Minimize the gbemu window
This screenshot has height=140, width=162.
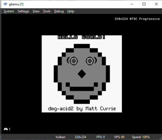tap(132, 4)
